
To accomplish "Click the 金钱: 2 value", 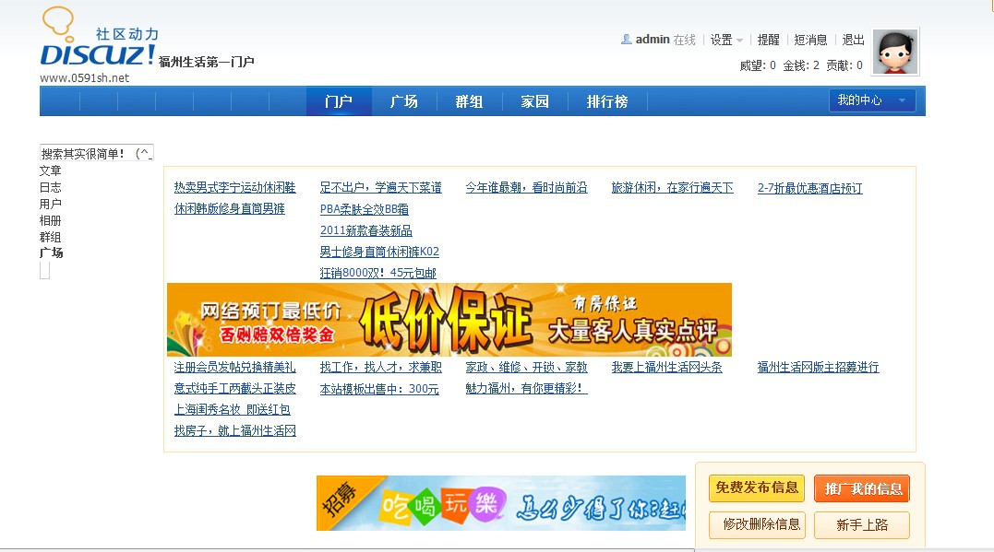I will pyautogui.click(x=801, y=65).
